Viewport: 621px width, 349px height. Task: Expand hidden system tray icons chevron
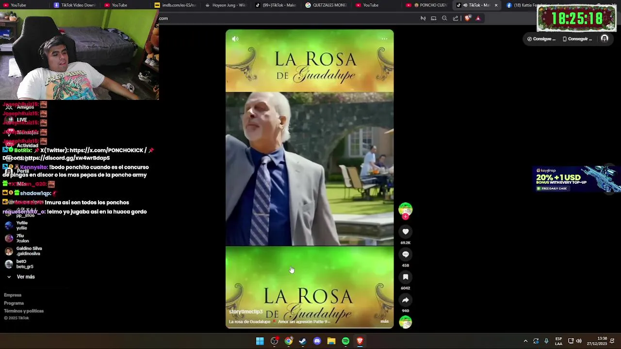[525, 341]
